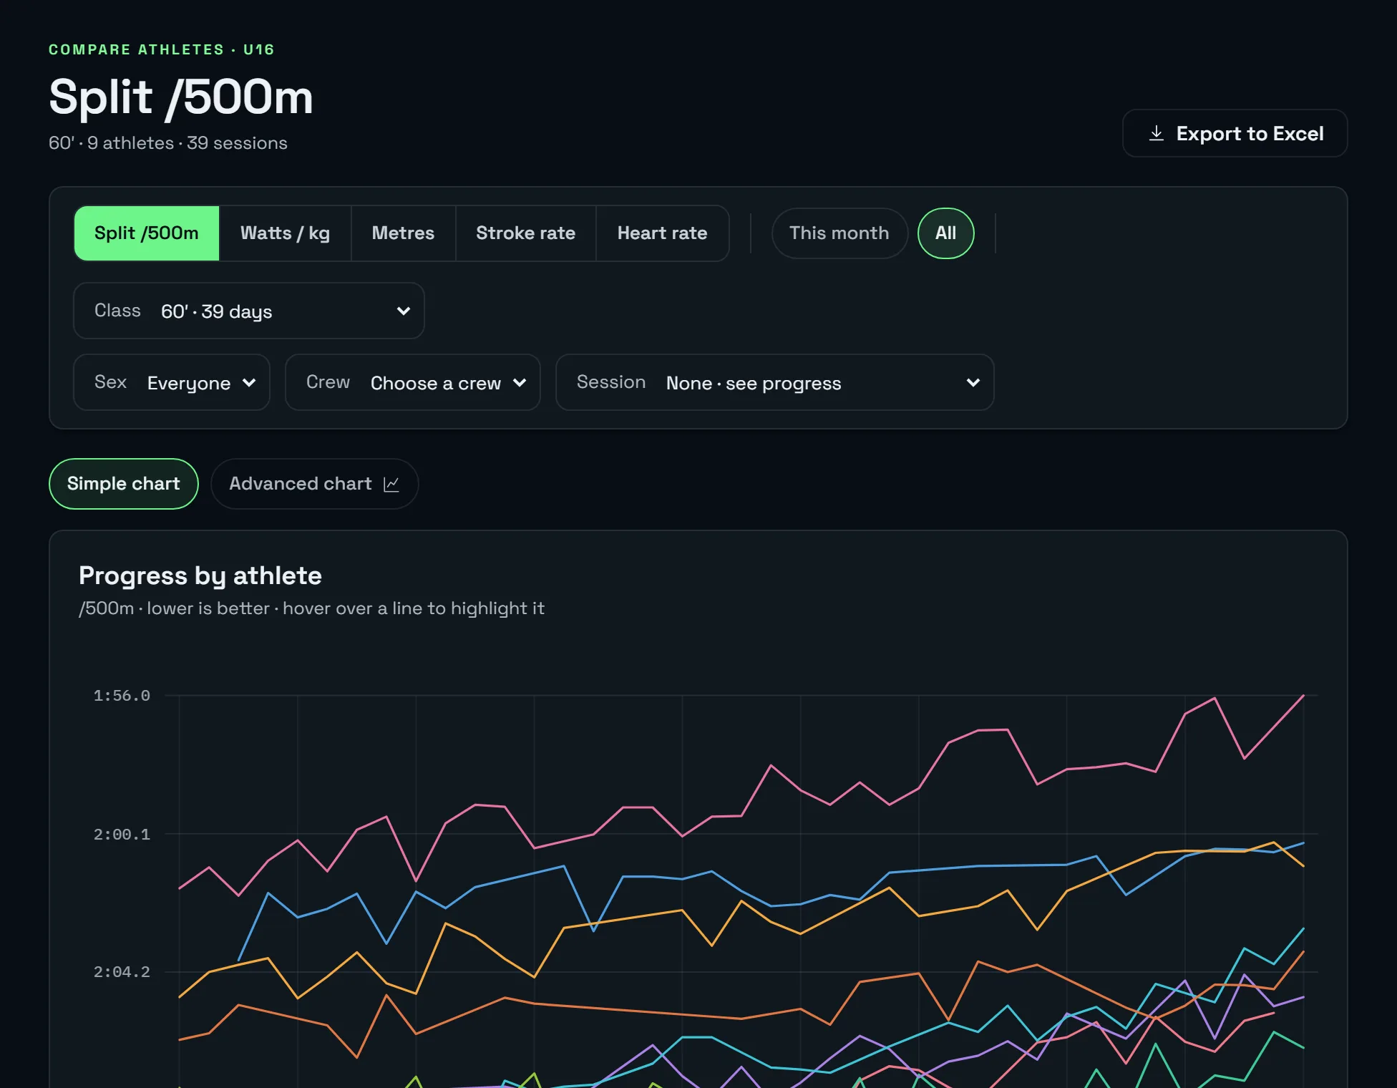The image size is (1397, 1088).
Task: Choose the Stroke rate tab
Action: (525, 233)
